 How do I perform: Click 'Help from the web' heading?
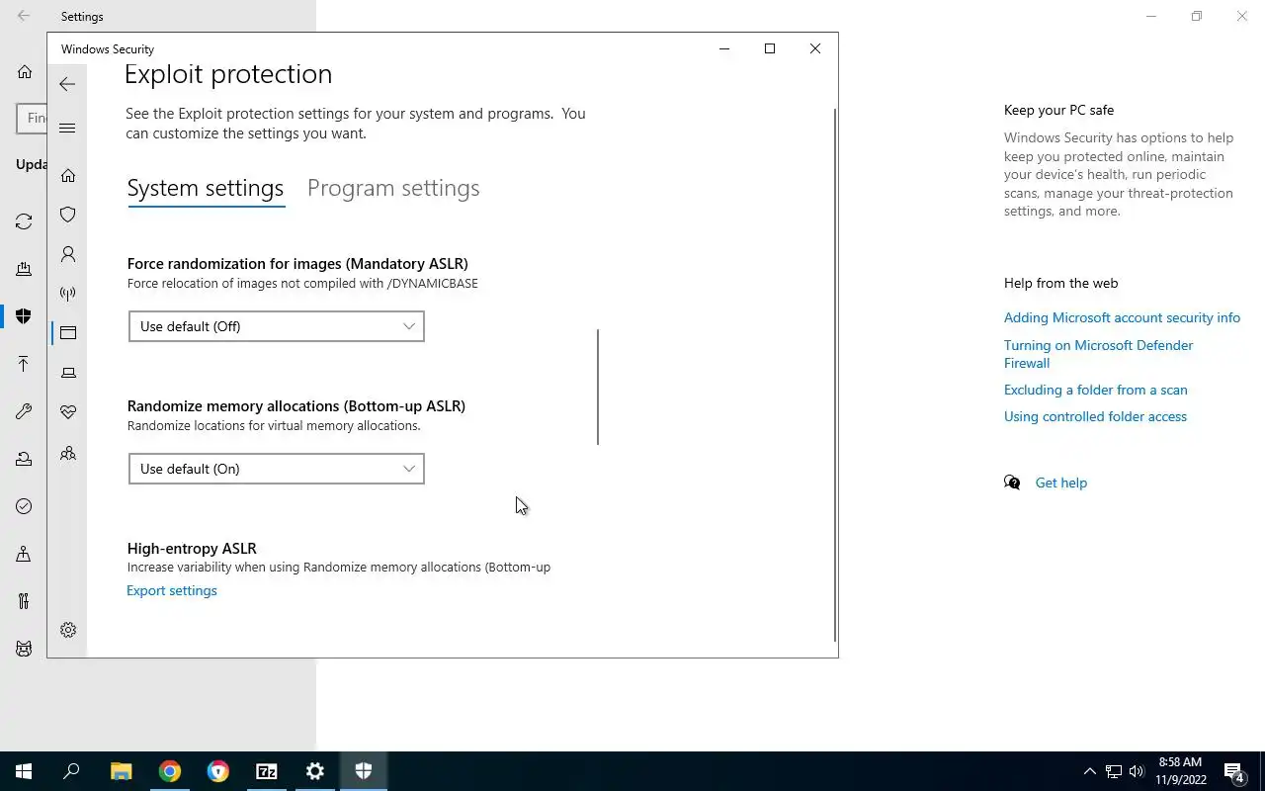click(1060, 283)
